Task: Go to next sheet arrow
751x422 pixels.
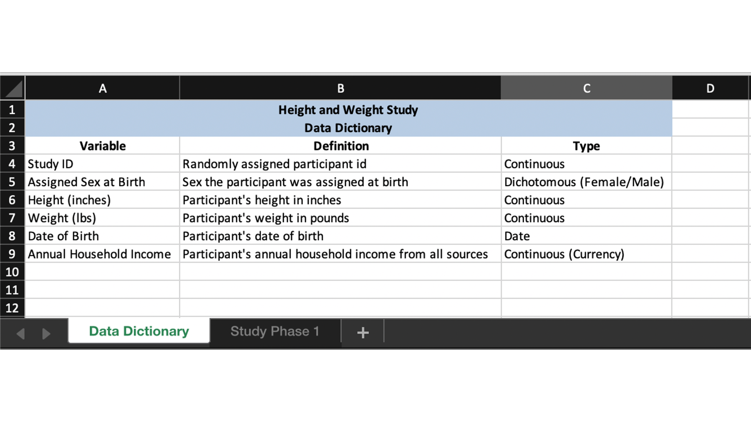Action: (46, 333)
